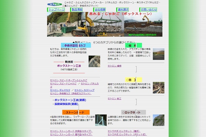Click the SETOLON logo
Viewport: 206px width, 137px height.
(55, 4)
